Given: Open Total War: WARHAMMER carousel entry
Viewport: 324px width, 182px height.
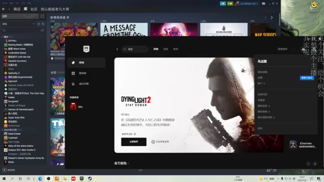Looking at the screenshot, I should click(303, 145).
